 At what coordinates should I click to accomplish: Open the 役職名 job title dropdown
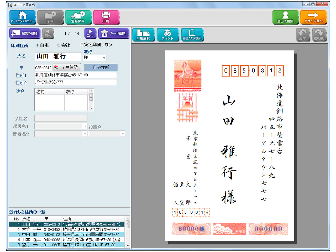click(122, 134)
